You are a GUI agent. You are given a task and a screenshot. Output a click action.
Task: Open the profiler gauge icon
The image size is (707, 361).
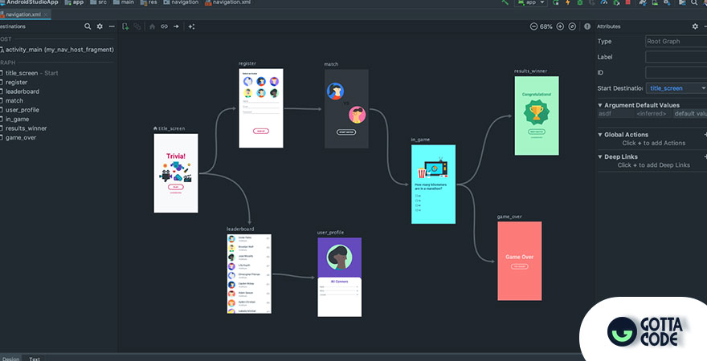[604, 2]
